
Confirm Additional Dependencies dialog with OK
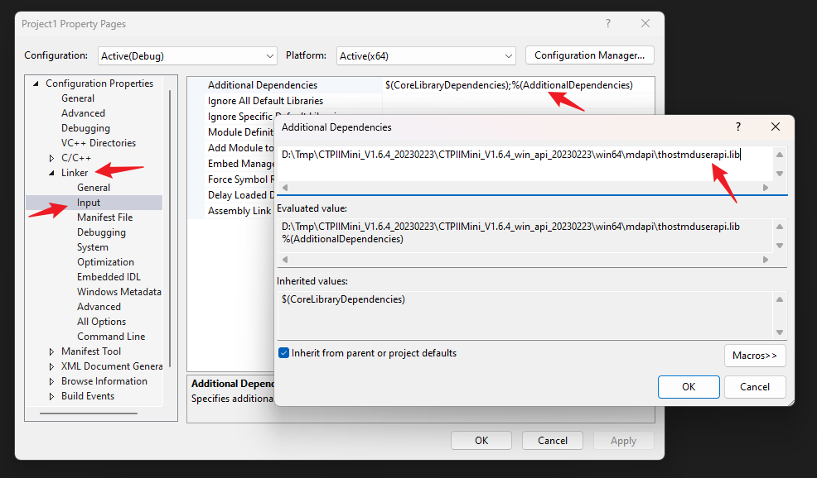click(x=689, y=387)
